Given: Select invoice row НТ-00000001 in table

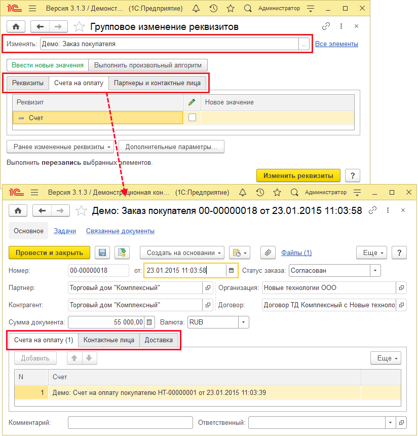Looking at the screenshot, I should point(208,392).
